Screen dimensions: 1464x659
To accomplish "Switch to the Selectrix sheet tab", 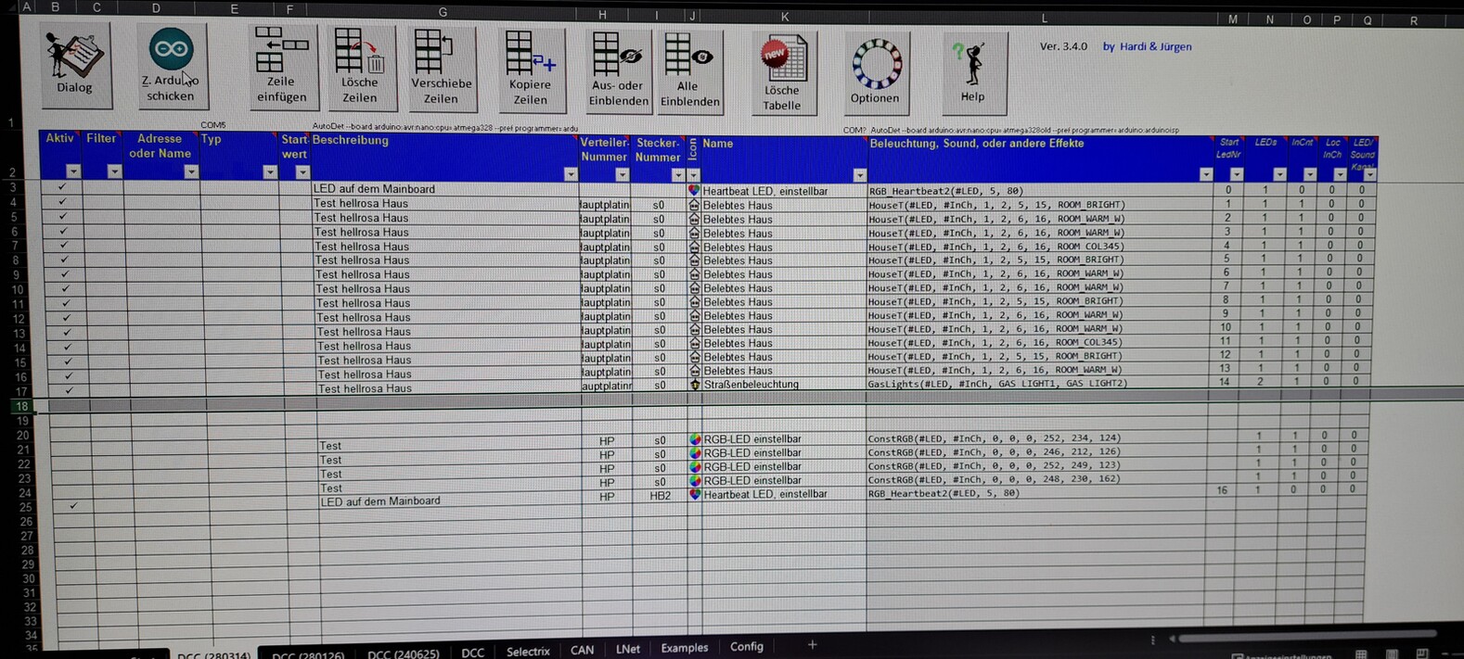I will (x=528, y=652).
